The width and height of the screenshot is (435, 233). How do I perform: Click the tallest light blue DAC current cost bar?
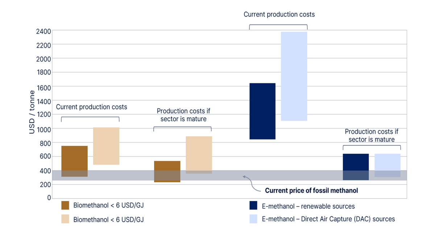[x=294, y=76]
